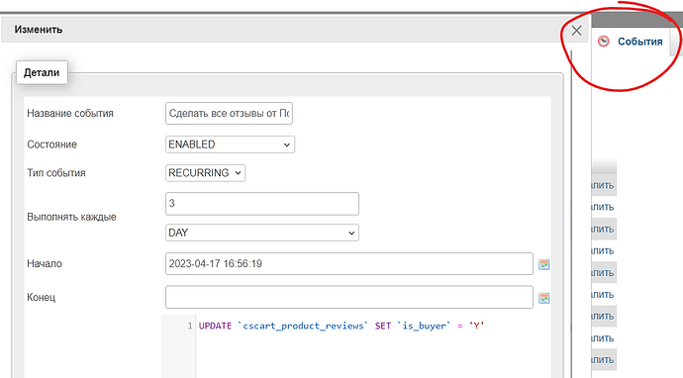This screenshot has width=683, height=378.
Task: Open calendar picker next to Конец field
Action: pyautogui.click(x=543, y=298)
